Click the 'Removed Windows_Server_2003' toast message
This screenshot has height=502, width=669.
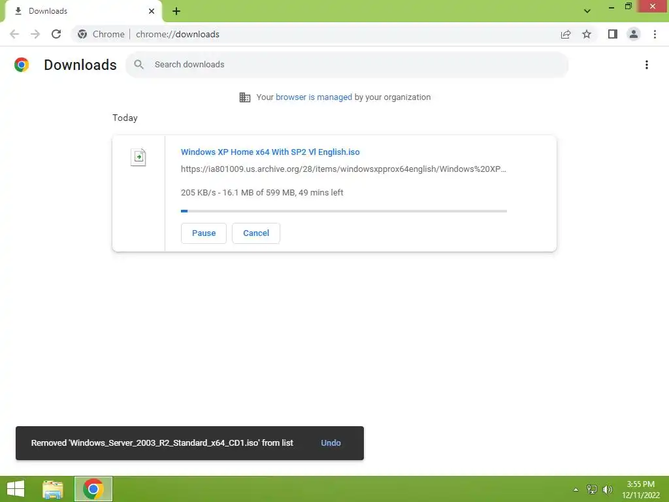[x=162, y=443]
